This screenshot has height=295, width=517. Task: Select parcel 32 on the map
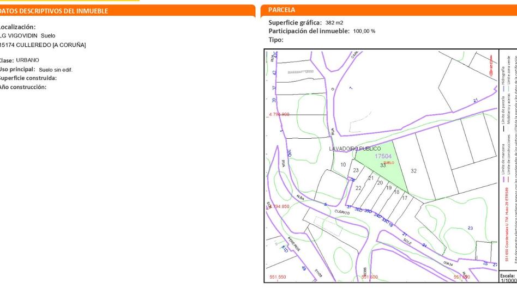(413, 171)
